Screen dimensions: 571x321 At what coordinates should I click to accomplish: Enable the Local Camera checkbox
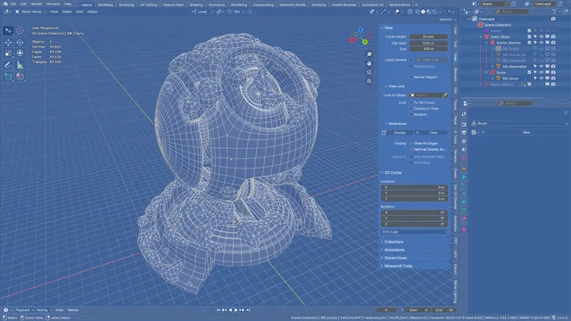pyautogui.click(x=410, y=60)
